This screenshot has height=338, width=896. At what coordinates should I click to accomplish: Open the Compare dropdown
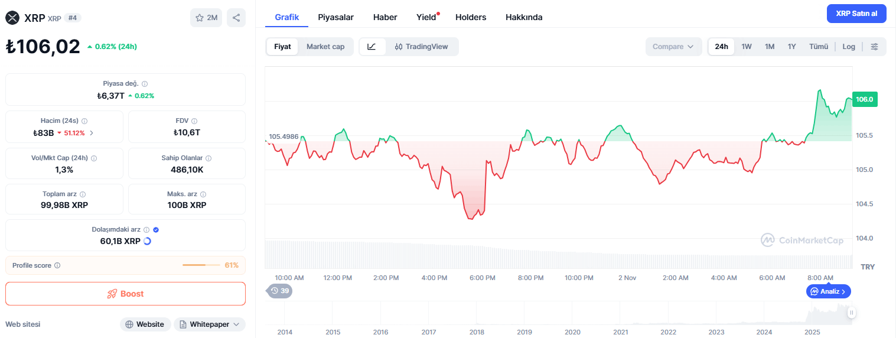pyautogui.click(x=673, y=47)
